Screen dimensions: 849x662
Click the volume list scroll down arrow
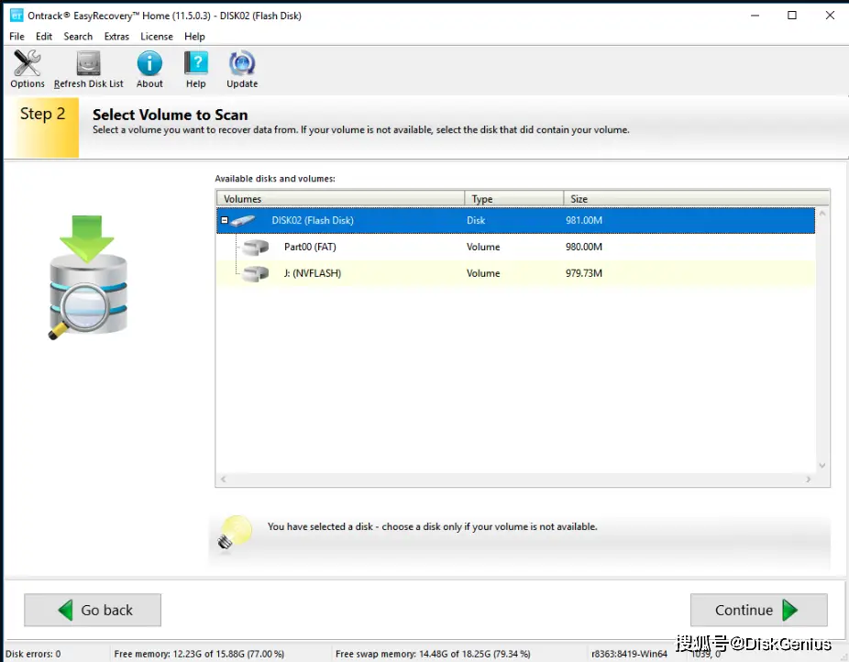(821, 466)
